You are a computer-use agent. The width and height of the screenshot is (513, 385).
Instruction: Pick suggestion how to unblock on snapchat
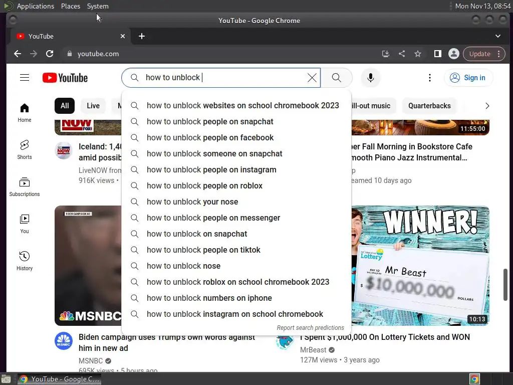pos(236,234)
